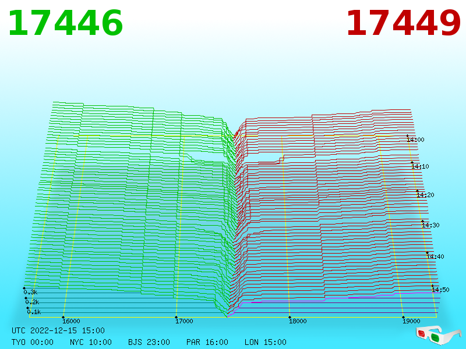The height and width of the screenshot is (349, 466).
Task: Click the 0.2k volume axis label
Action: 32,302
